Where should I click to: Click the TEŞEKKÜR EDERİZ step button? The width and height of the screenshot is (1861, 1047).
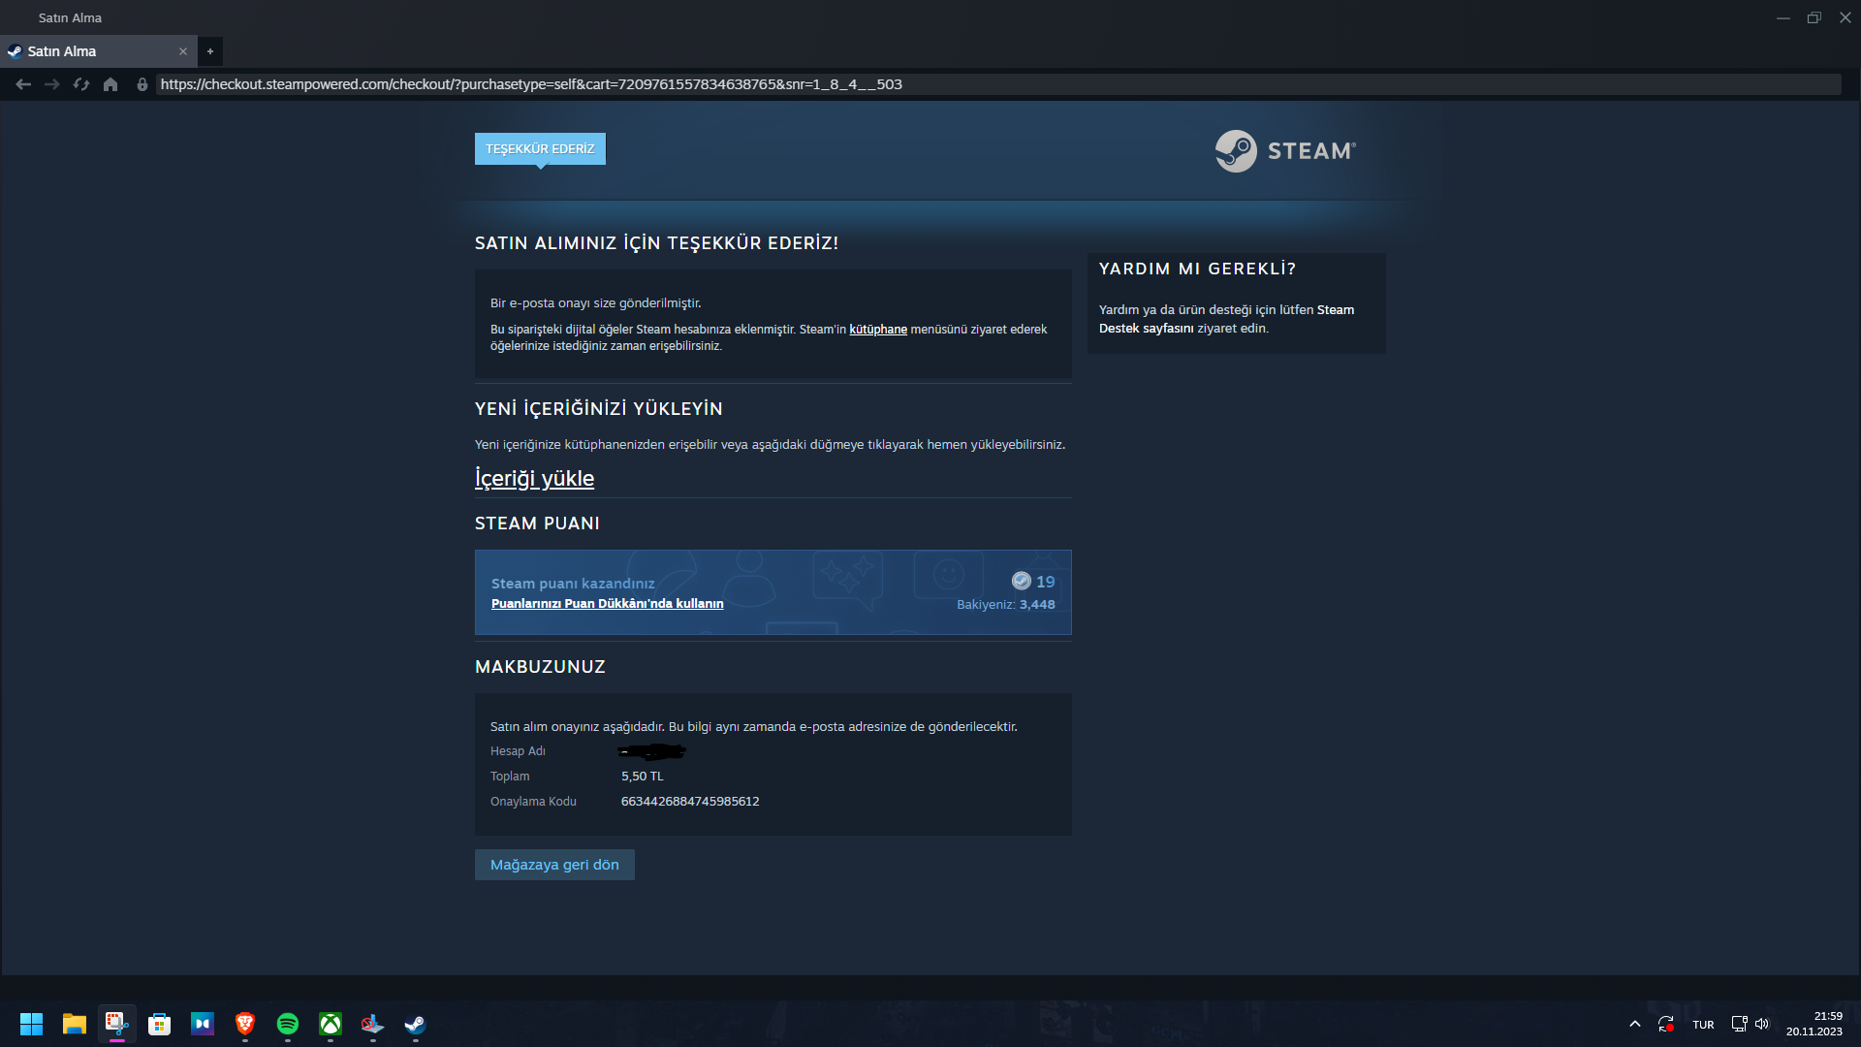pos(540,148)
